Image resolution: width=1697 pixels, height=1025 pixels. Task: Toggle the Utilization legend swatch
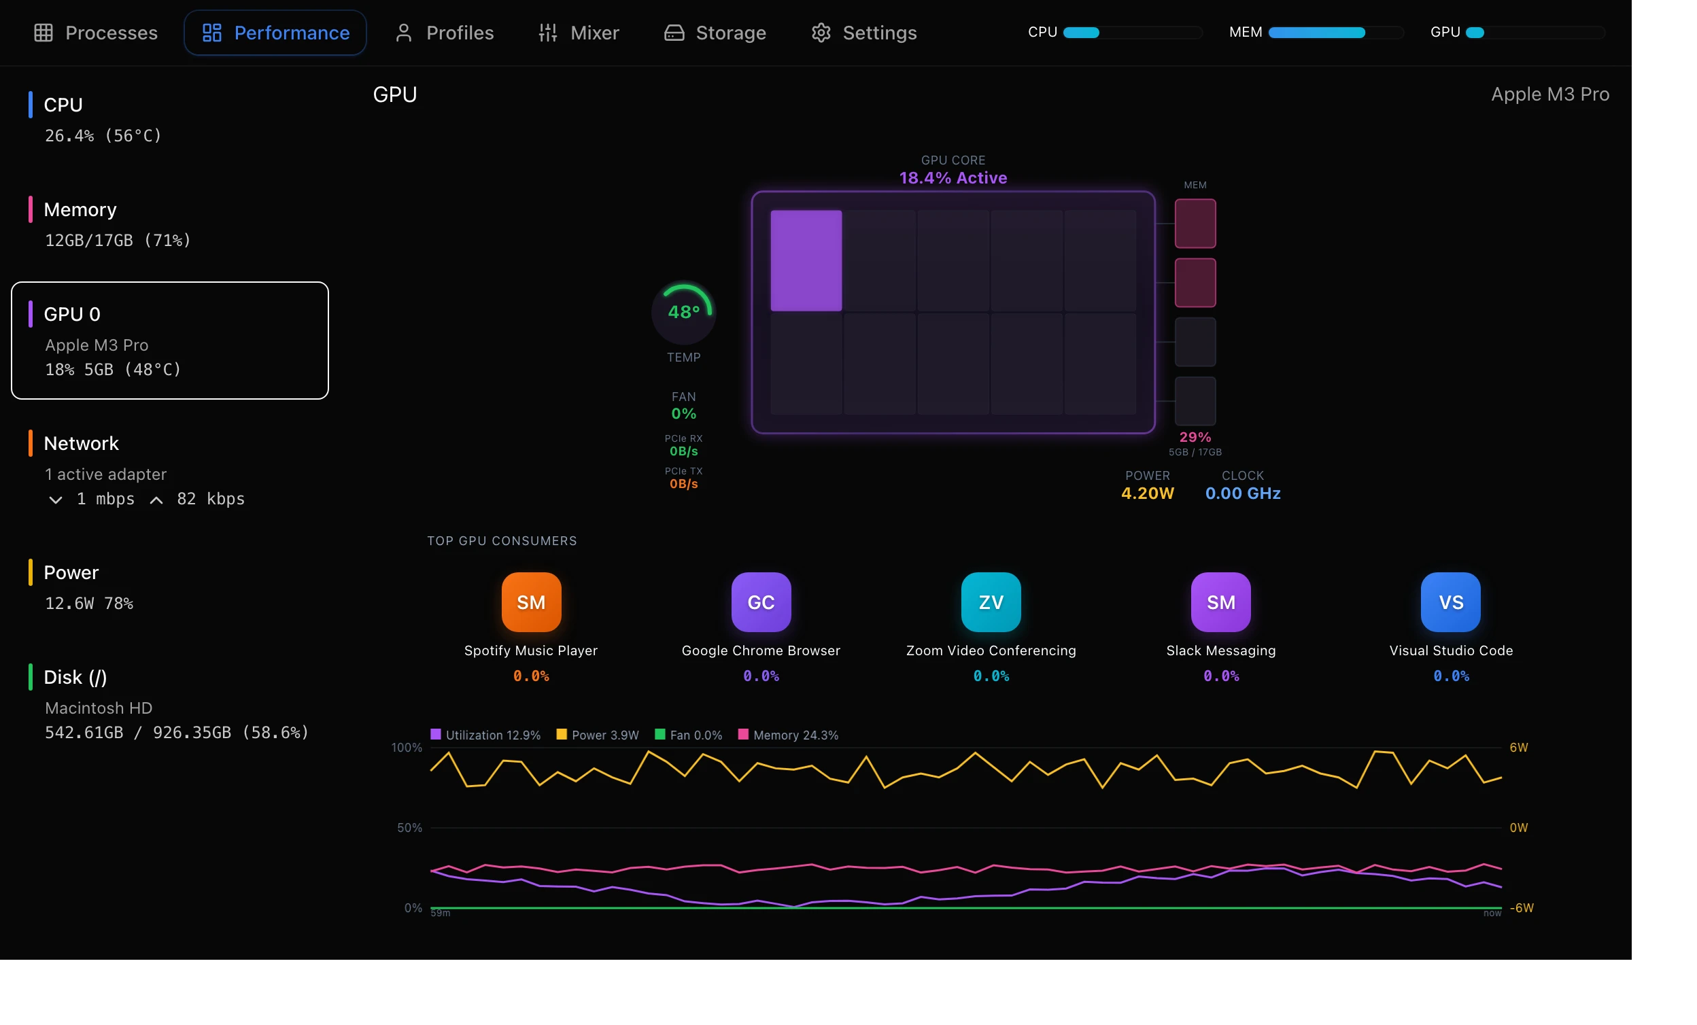(x=435, y=734)
